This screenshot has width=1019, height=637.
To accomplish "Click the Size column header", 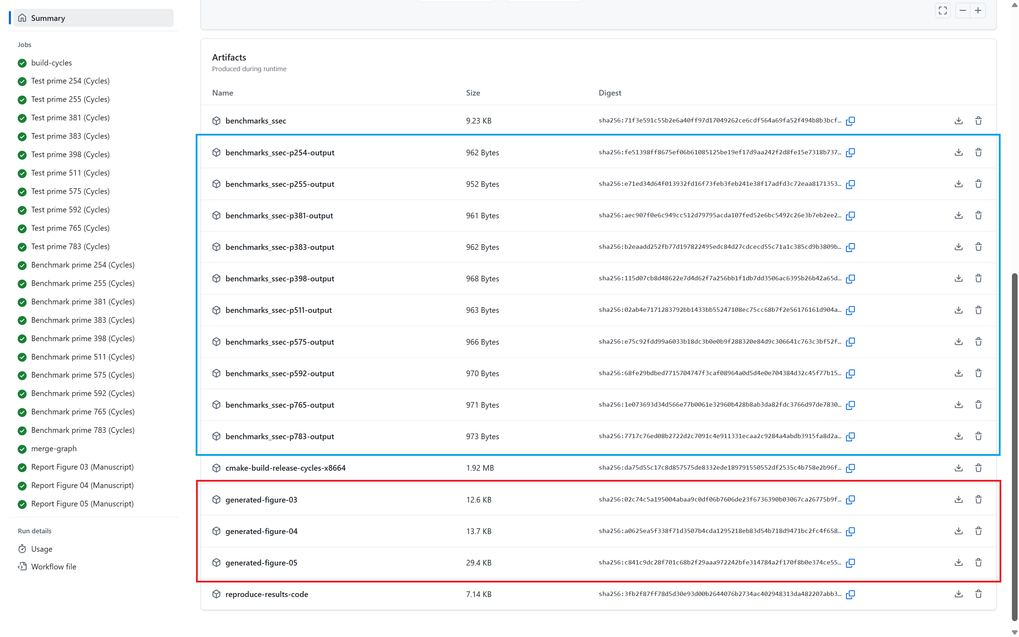I will [x=473, y=93].
